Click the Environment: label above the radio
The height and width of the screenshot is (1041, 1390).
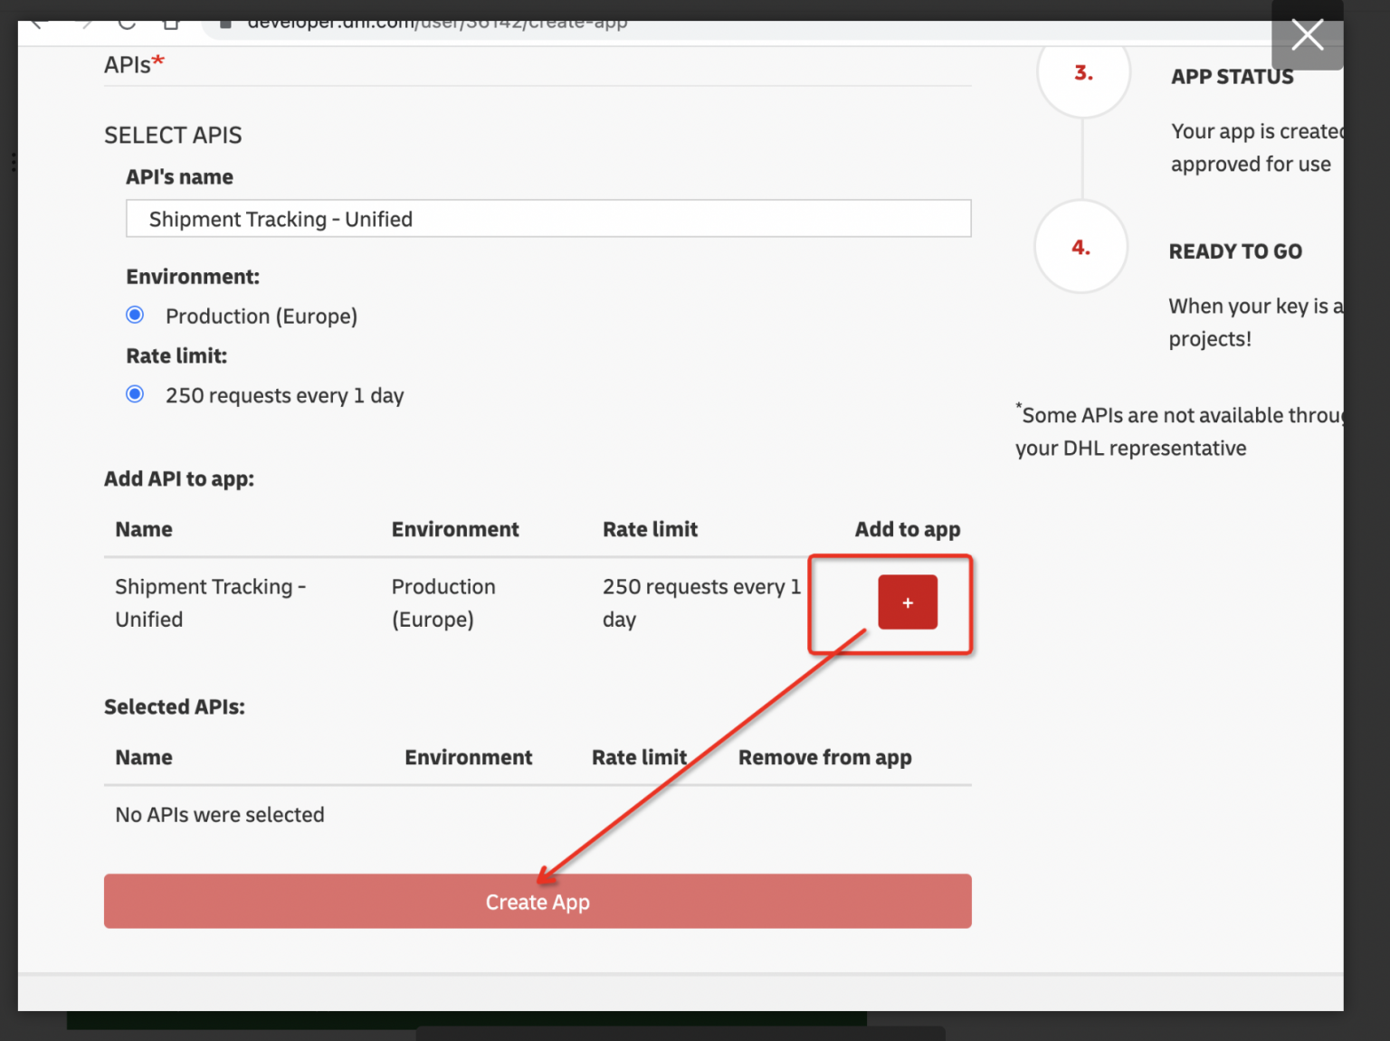pyautogui.click(x=193, y=277)
